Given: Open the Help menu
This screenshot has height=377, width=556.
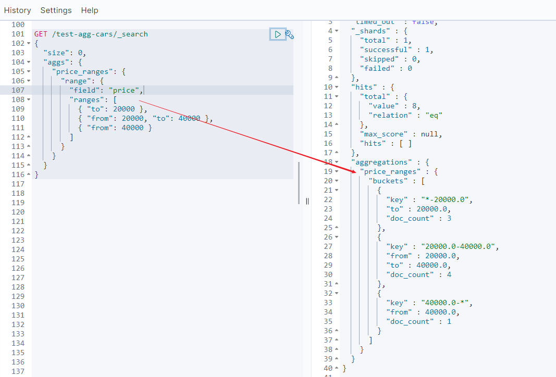Looking at the screenshot, I should (x=89, y=10).
